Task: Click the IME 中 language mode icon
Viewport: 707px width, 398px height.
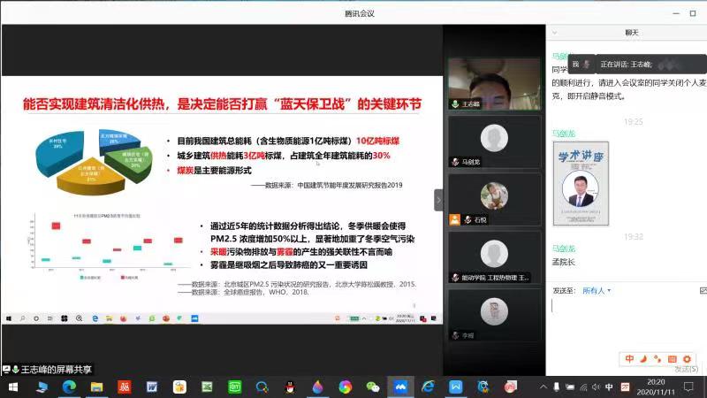Action: click(630, 358)
